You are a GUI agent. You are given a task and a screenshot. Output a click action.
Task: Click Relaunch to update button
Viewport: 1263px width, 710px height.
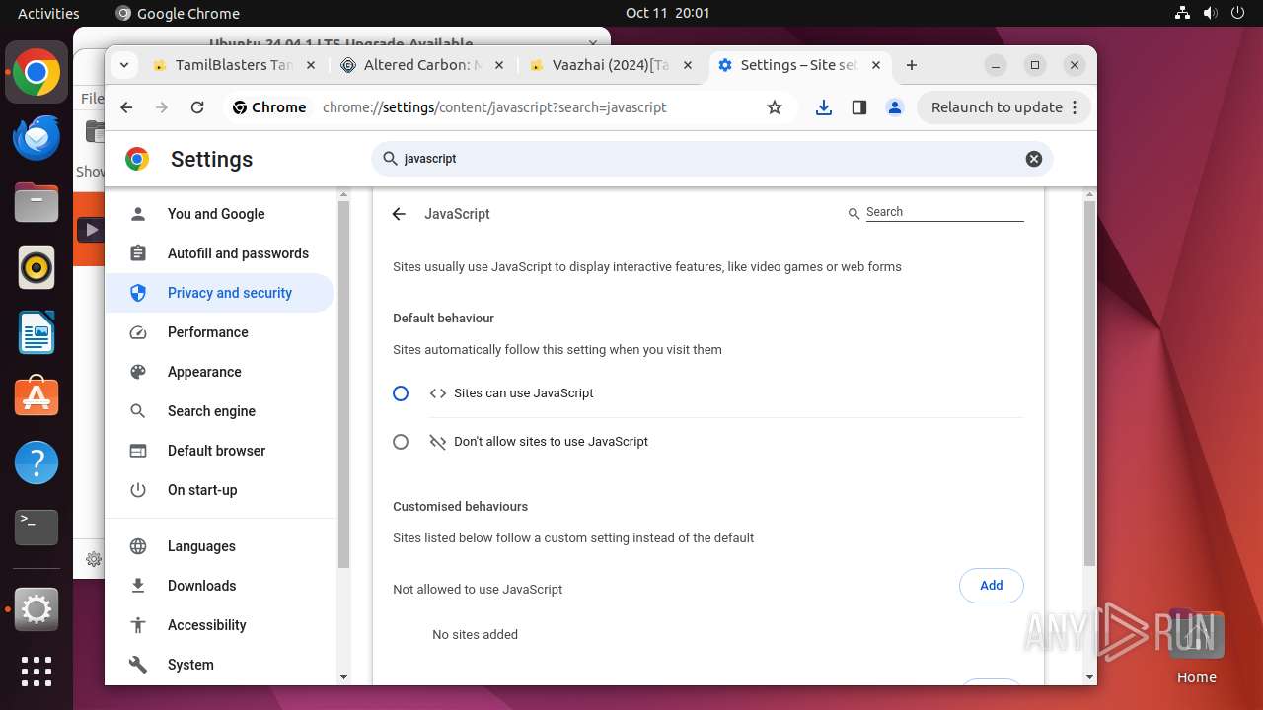click(997, 107)
